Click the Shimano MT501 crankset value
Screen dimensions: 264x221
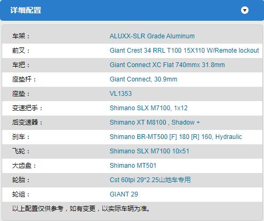(133, 166)
